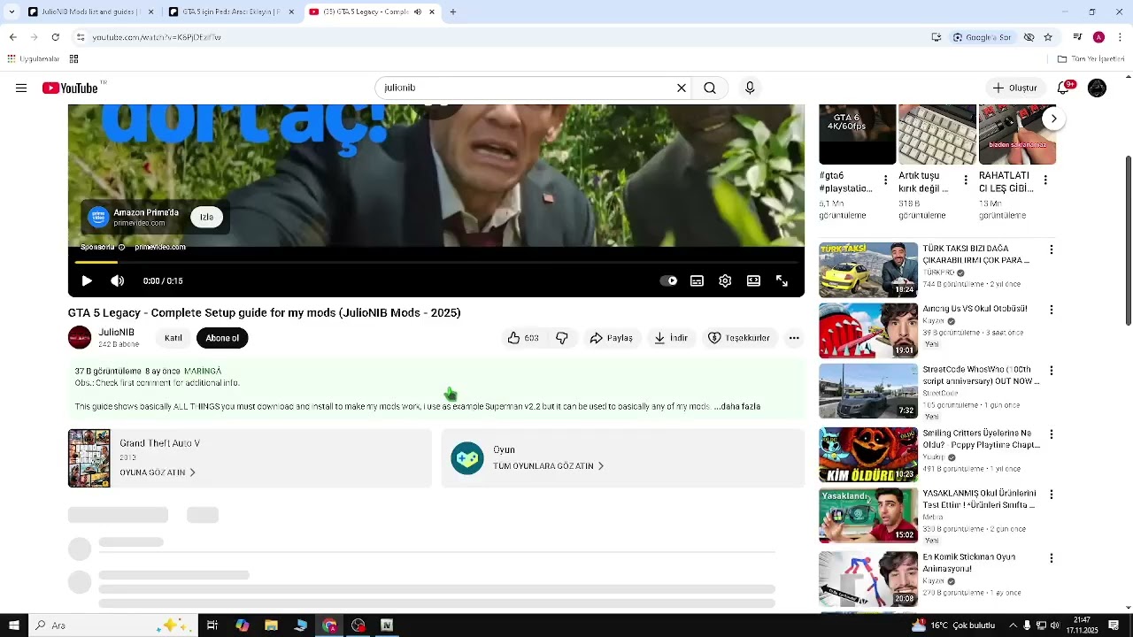This screenshot has width=1133, height=637.
Task: Open TÜM OYUNLARA GÖZ ATIN link
Action: 548,466
